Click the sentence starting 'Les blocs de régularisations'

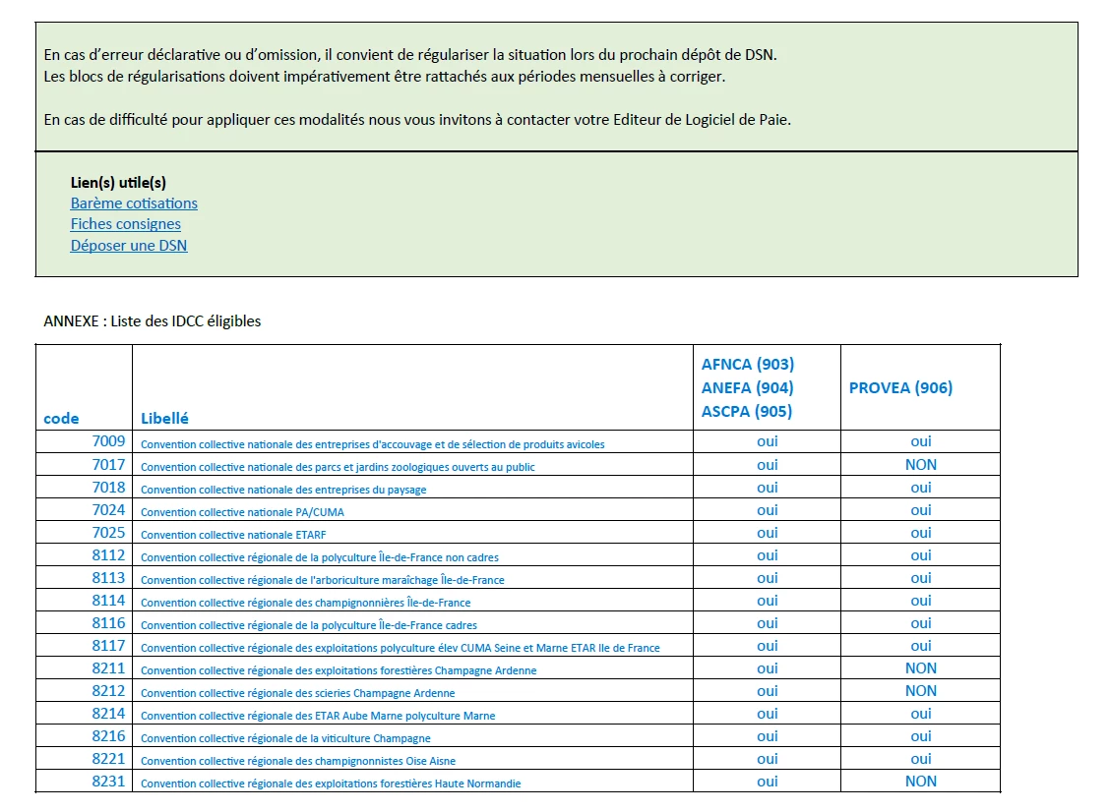[x=385, y=77]
